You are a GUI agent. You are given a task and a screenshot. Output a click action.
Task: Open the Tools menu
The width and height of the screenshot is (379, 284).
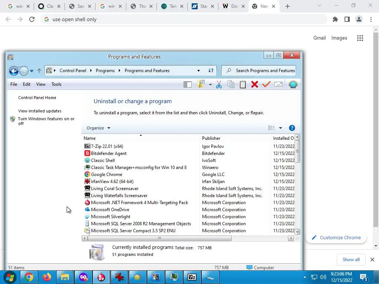pos(56,84)
